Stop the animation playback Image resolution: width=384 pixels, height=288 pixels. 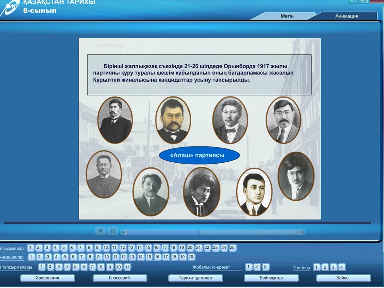point(100,231)
